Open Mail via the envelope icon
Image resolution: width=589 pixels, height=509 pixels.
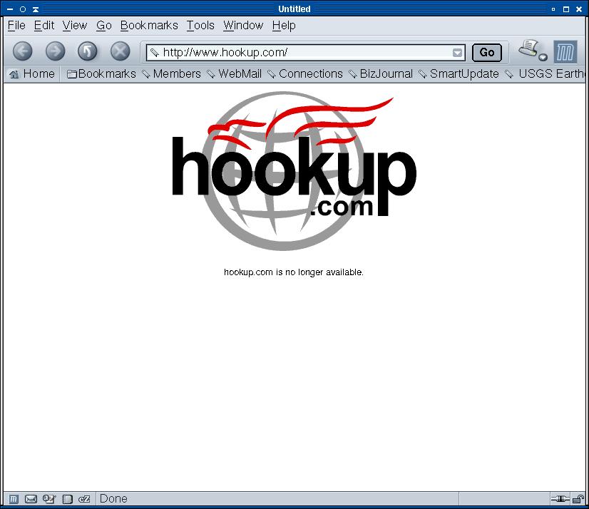click(x=31, y=499)
